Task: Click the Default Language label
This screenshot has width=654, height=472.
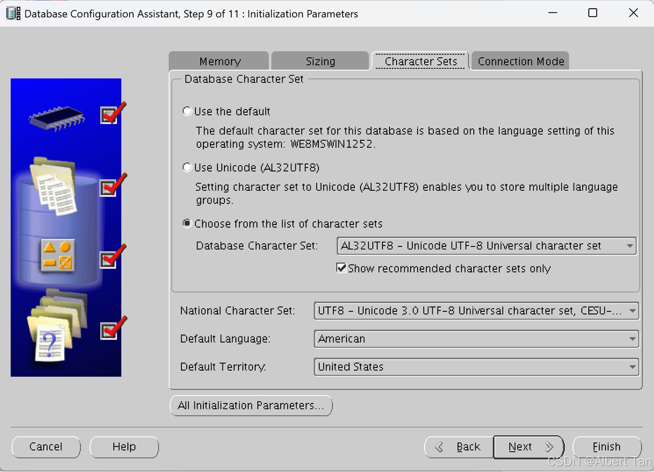Action: point(225,339)
